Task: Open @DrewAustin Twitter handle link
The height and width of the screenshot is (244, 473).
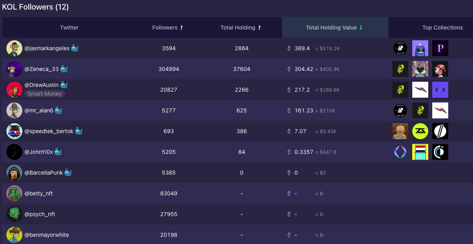Action: point(41,85)
